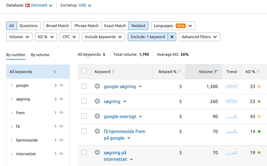Tick the checkbox for the 'søgning' row
Screen dimensions: 267x166
[84, 101]
